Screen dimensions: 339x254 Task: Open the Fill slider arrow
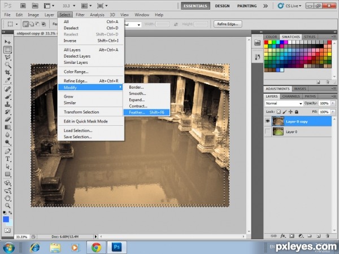tap(333, 112)
